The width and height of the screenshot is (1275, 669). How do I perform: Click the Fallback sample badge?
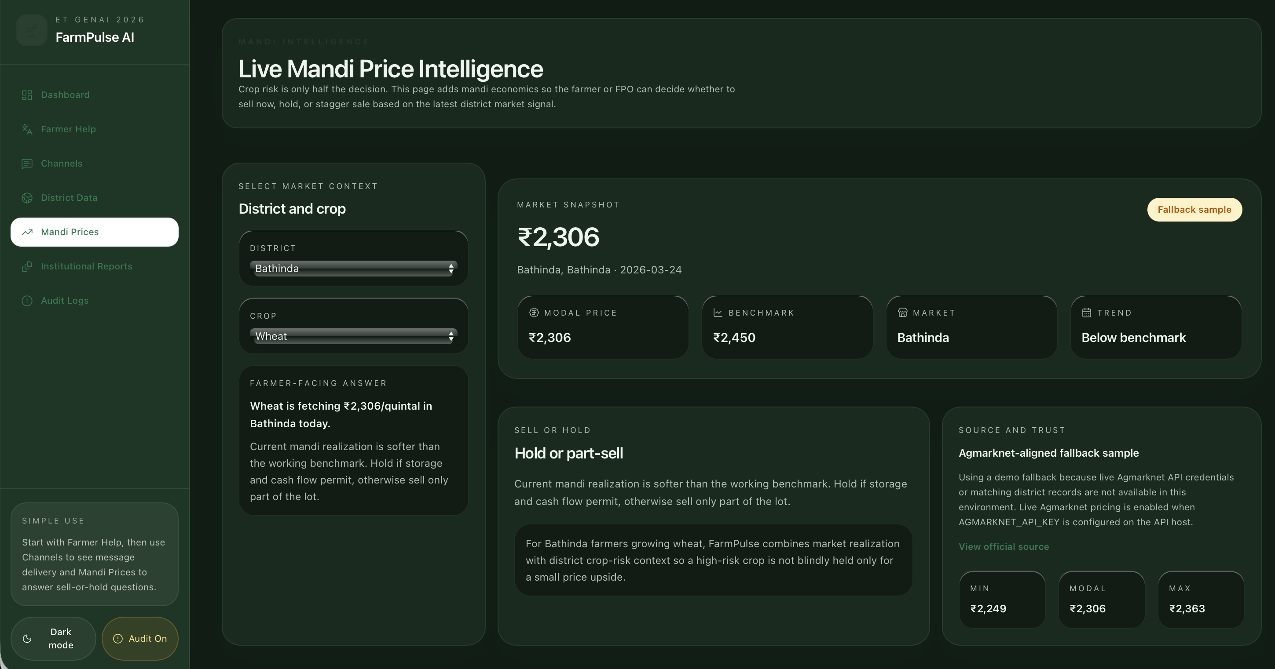(1194, 210)
